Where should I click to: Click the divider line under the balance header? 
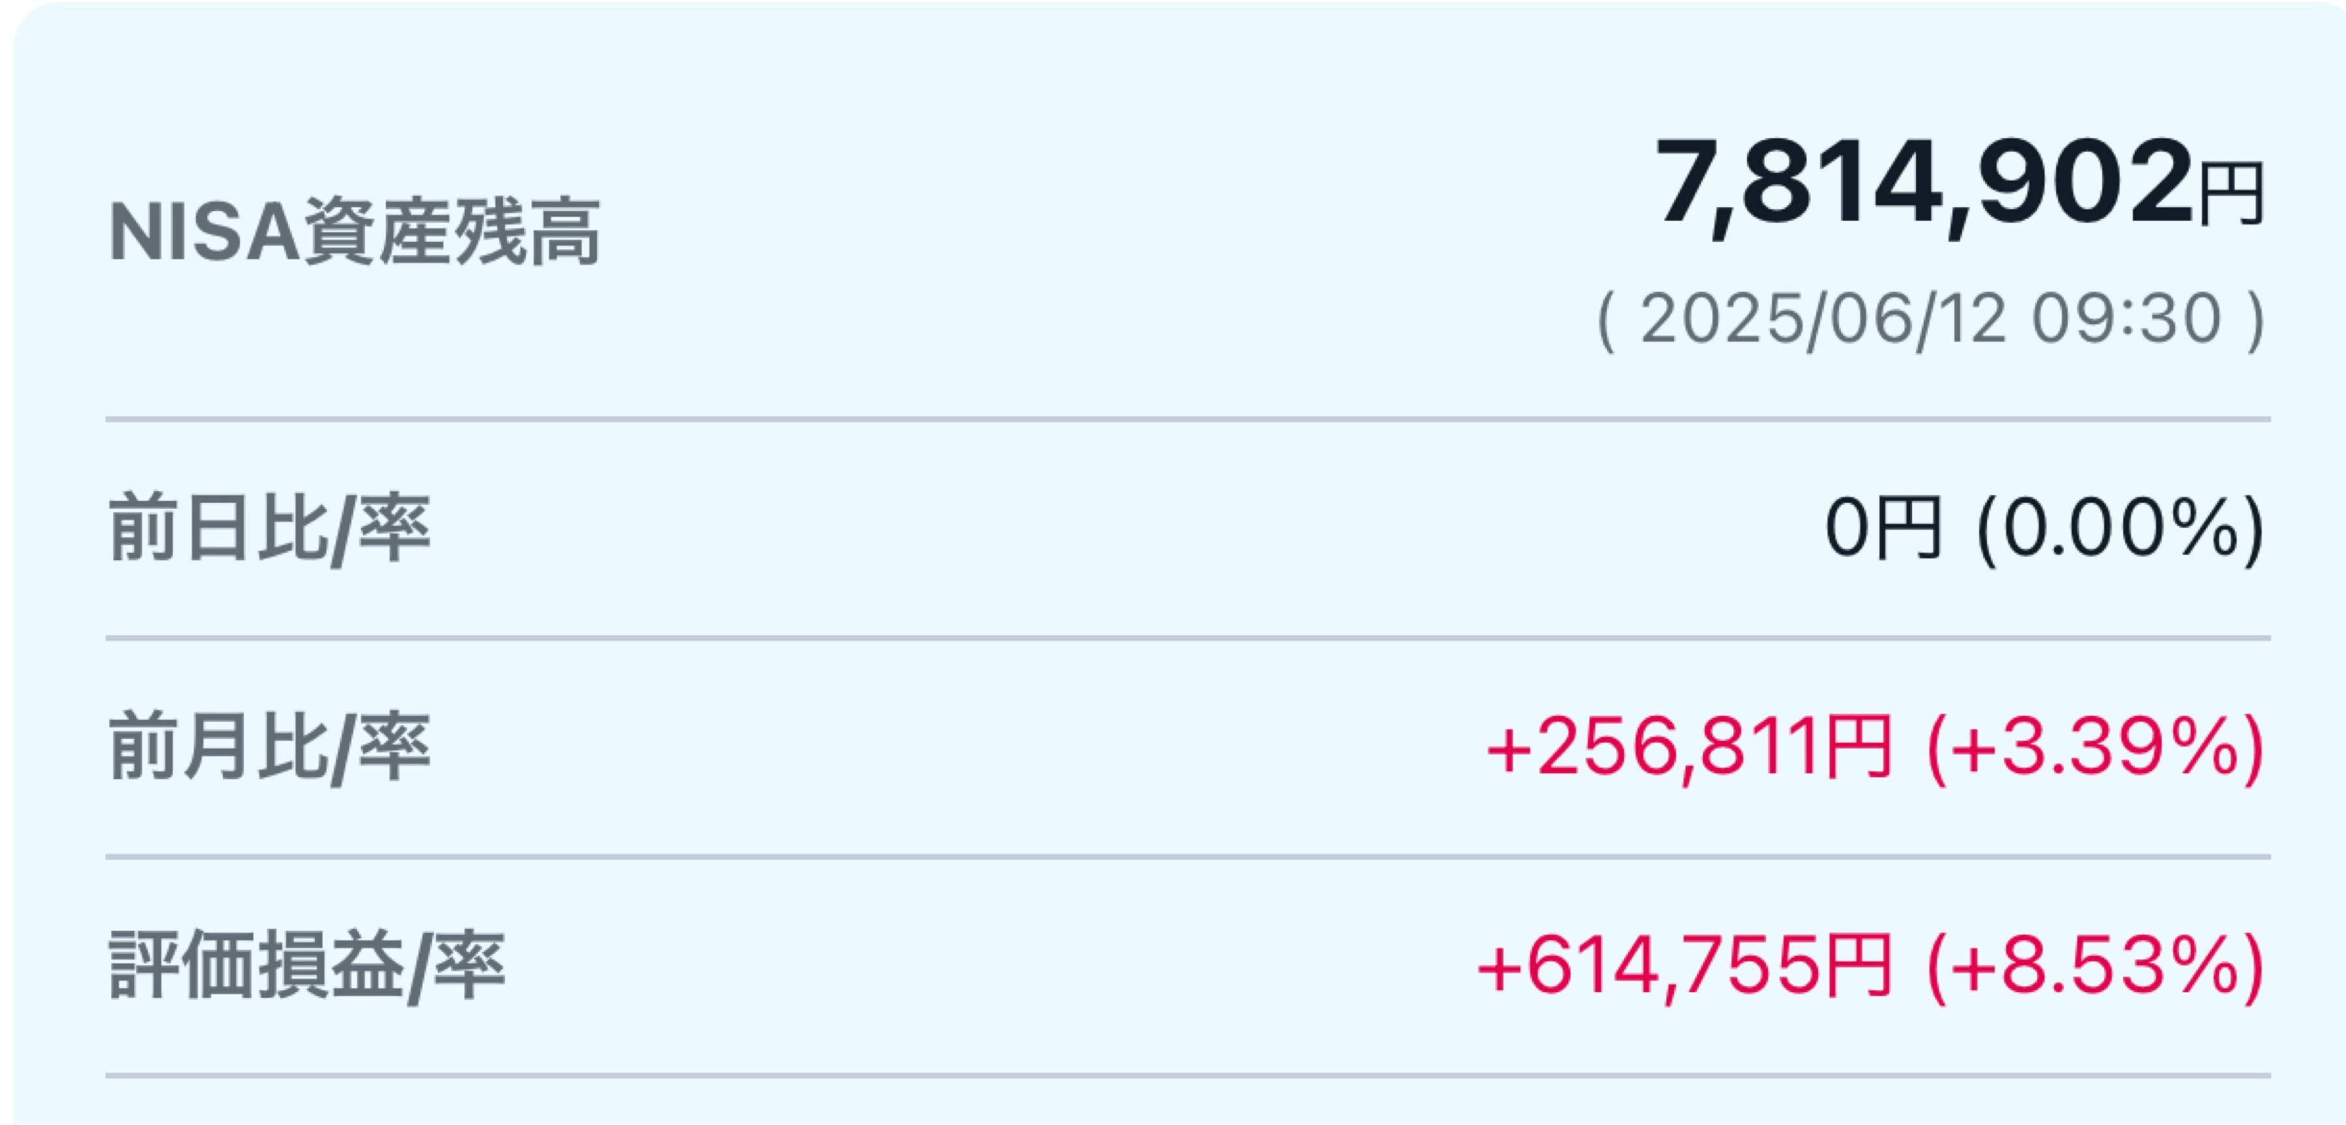coord(1187,420)
